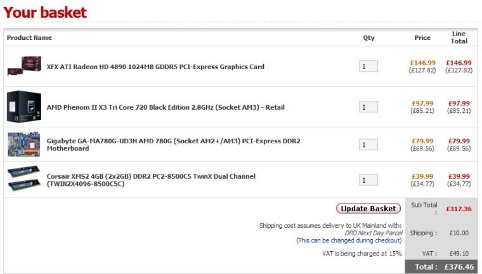Click the XFX Radeon graphics card thumbnail
482x274 pixels.
pos(25,66)
